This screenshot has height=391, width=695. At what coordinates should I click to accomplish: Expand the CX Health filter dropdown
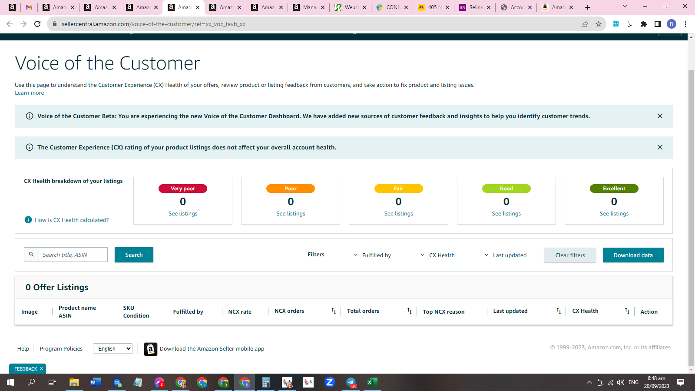437,255
